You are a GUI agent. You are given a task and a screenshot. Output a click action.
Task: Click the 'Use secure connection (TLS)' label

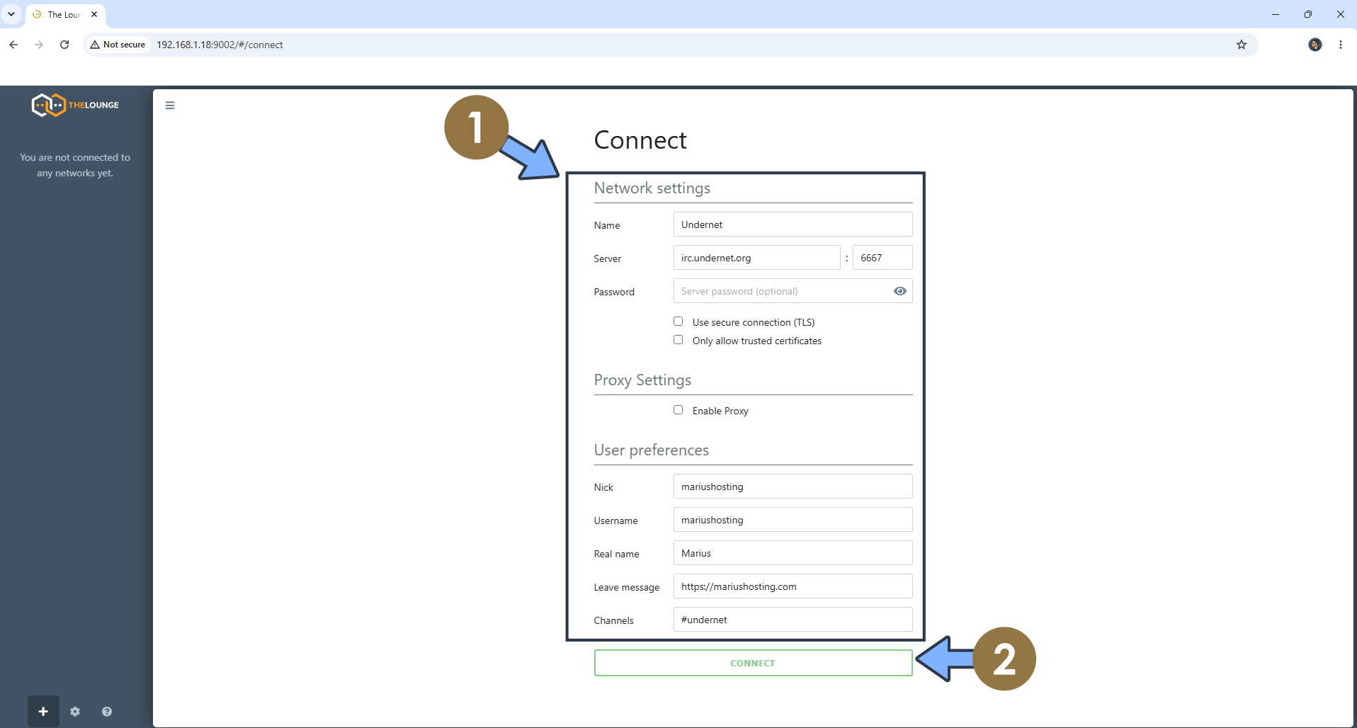[x=754, y=322]
